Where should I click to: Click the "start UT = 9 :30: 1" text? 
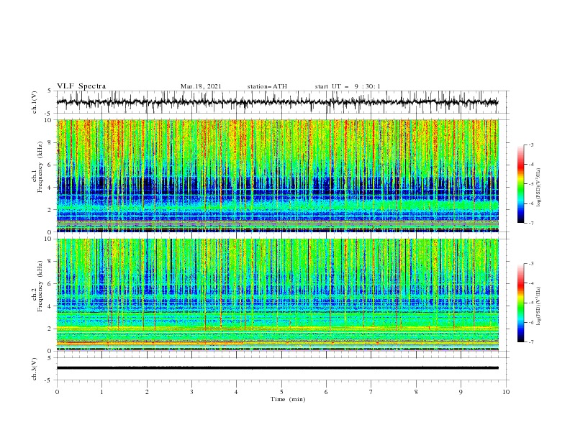point(348,86)
